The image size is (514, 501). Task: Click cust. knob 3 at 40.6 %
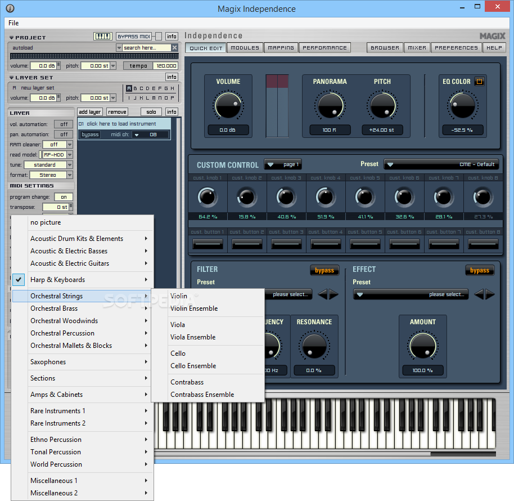(x=286, y=197)
